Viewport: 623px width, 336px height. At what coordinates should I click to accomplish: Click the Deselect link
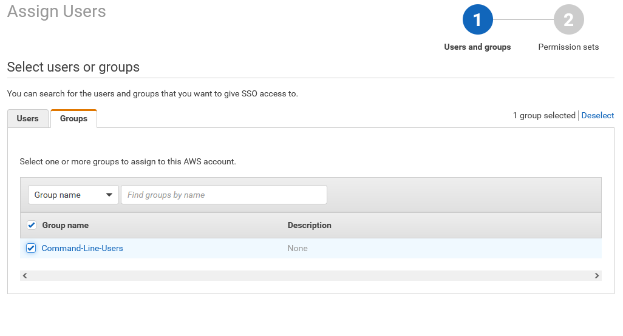point(597,115)
